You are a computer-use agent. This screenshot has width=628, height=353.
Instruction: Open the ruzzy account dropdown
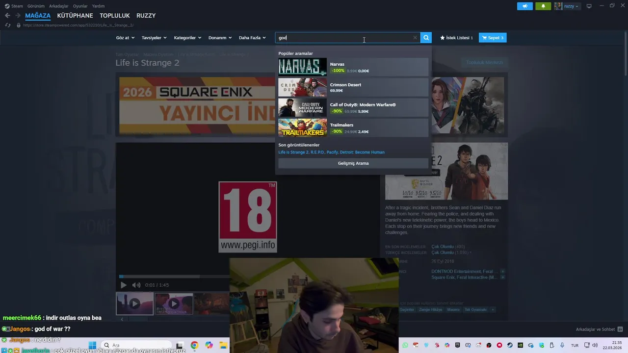pyautogui.click(x=567, y=6)
